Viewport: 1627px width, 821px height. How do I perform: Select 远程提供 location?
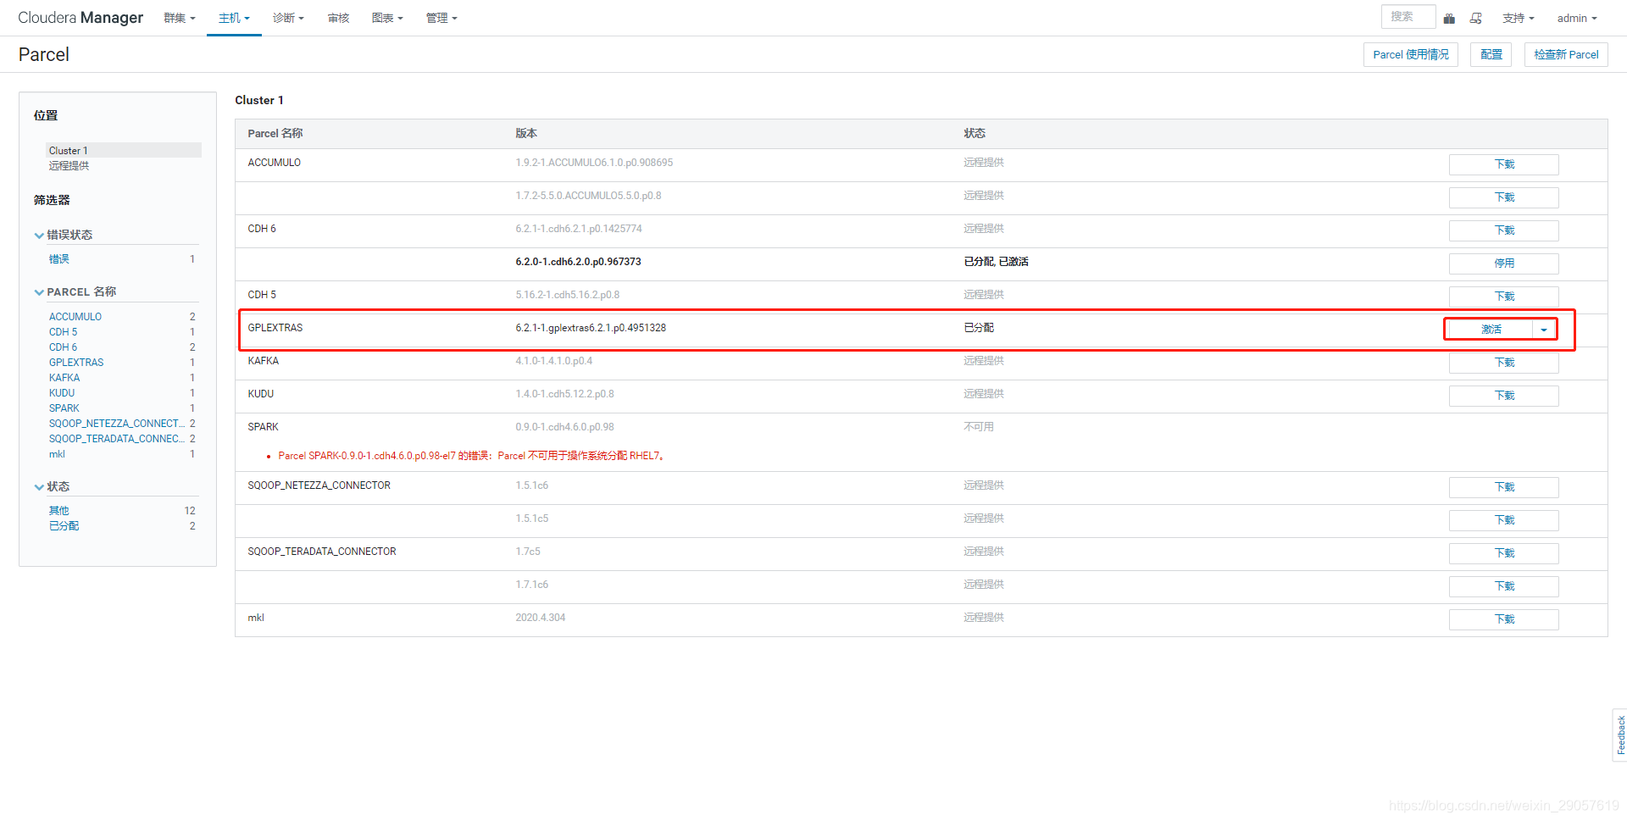point(69,166)
